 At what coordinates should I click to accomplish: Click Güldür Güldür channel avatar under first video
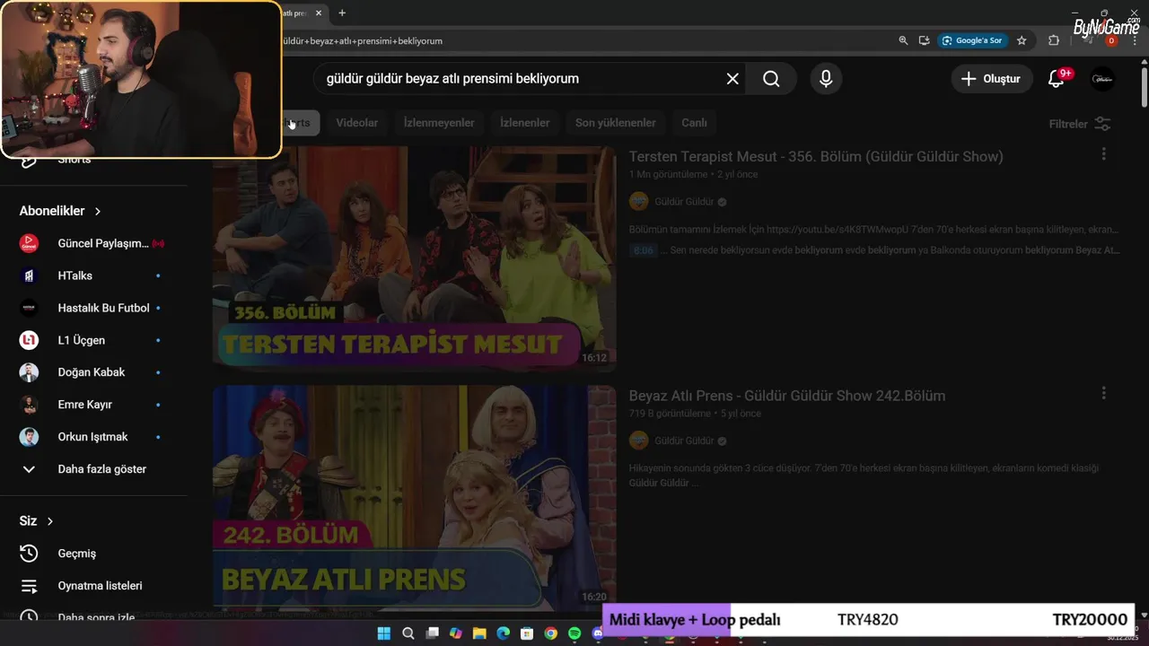[x=638, y=202]
